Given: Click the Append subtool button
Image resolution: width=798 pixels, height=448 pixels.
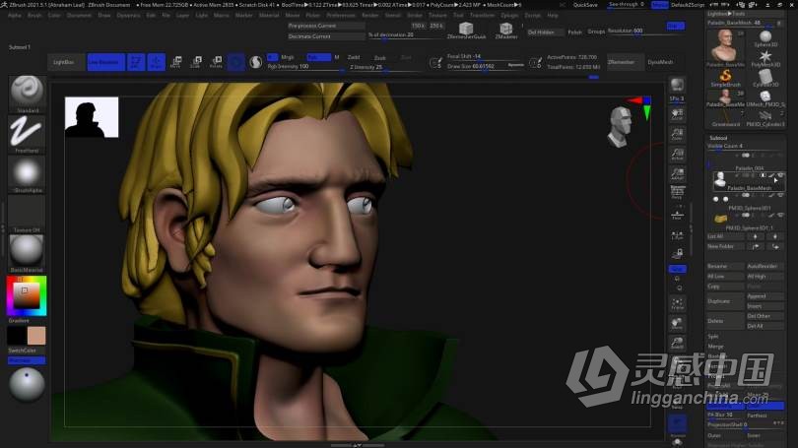Looking at the screenshot, I should pos(765,296).
